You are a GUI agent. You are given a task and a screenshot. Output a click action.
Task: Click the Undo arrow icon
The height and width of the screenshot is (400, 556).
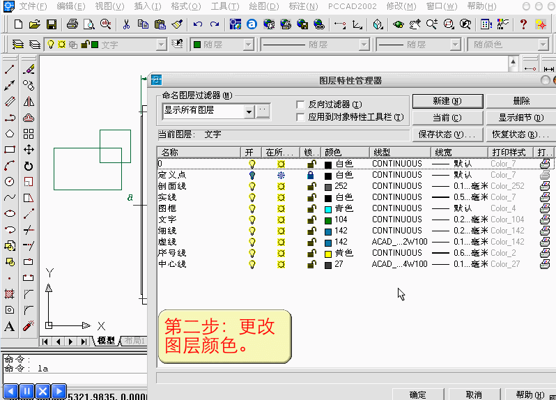(198, 24)
